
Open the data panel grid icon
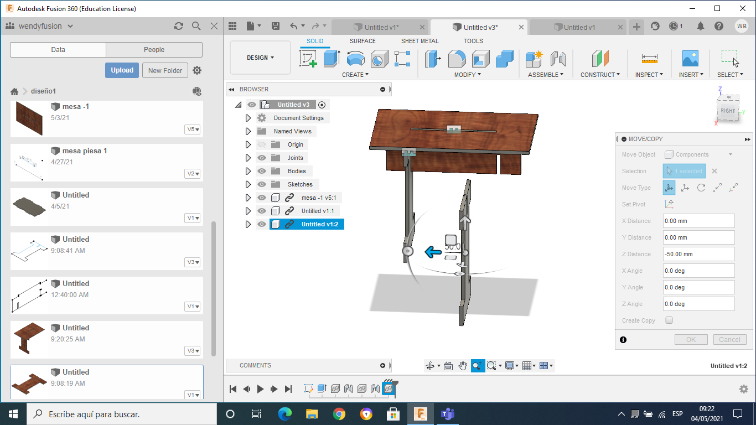pyautogui.click(x=232, y=26)
